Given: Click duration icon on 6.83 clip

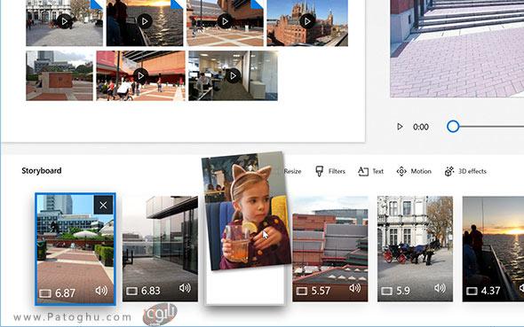Looking at the screenshot, I should [131, 292].
